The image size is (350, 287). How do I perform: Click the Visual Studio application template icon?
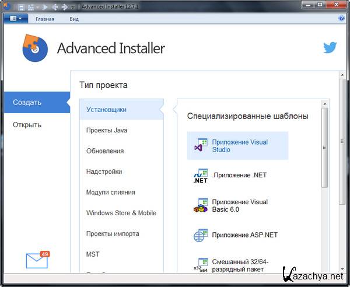coord(201,146)
